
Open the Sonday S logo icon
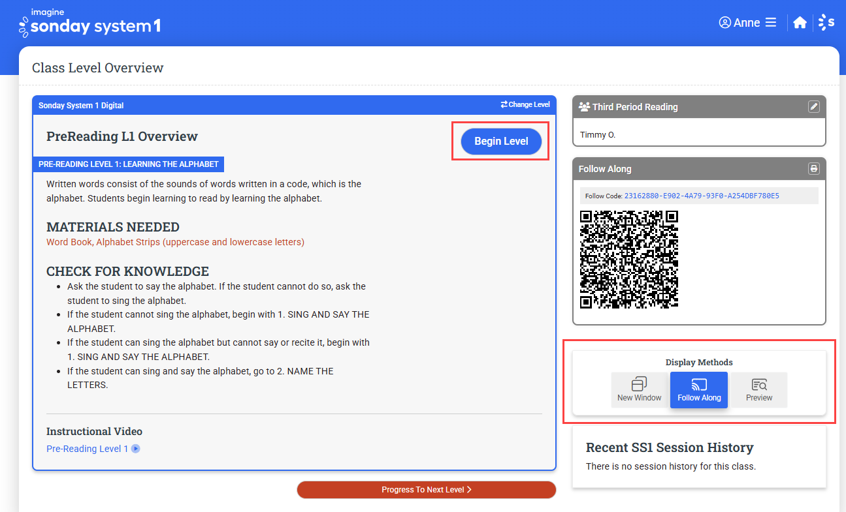pos(826,23)
